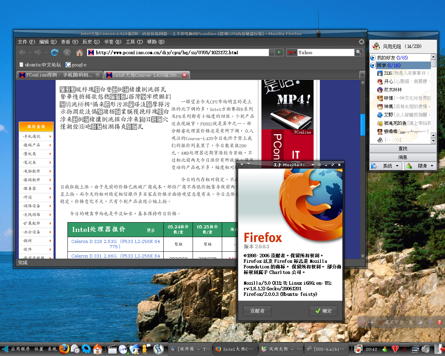Click the Stop loading icon in Firefox
445x356 pixels.
click(67, 52)
